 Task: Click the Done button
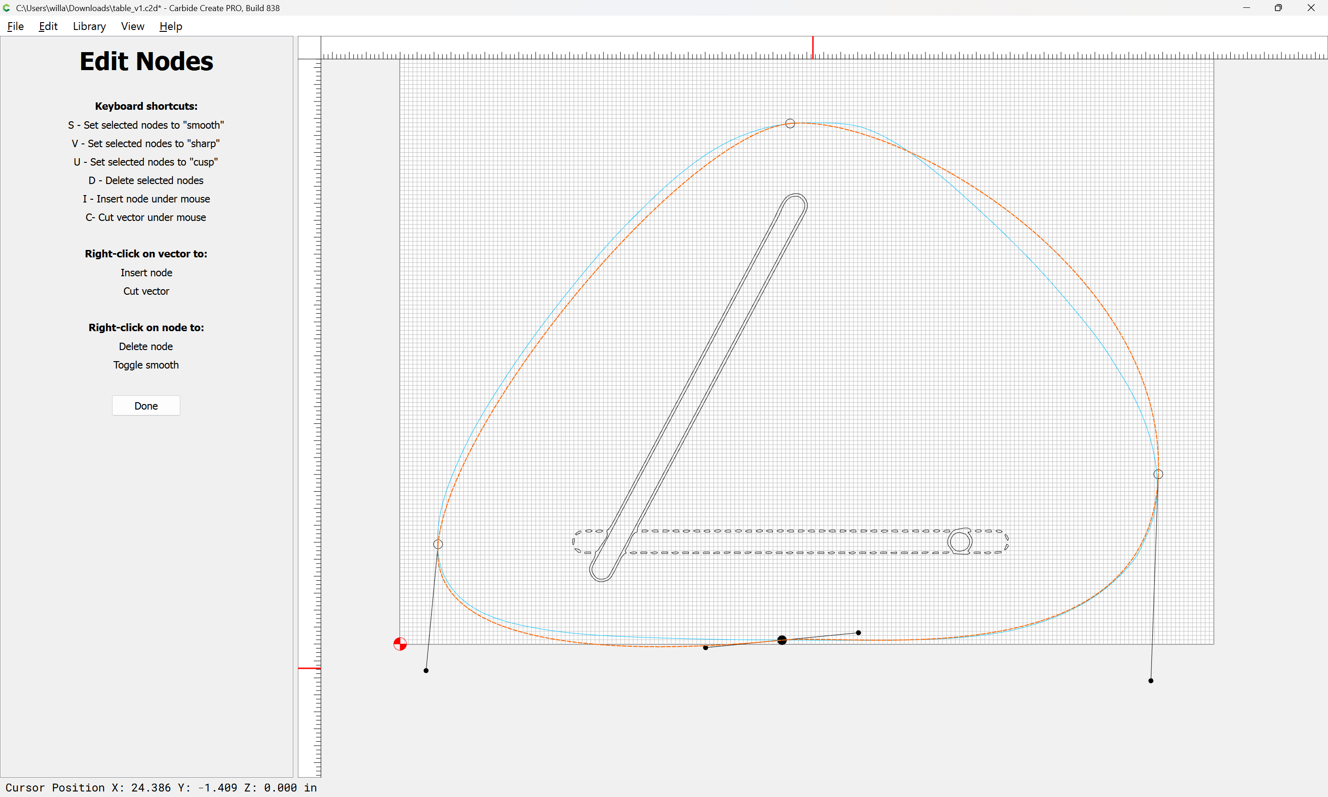click(x=146, y=406)
